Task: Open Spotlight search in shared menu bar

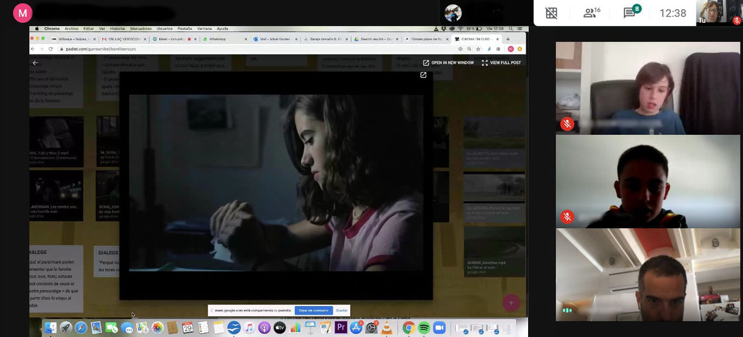Action: pyautogui.click(x=511, y=28)
